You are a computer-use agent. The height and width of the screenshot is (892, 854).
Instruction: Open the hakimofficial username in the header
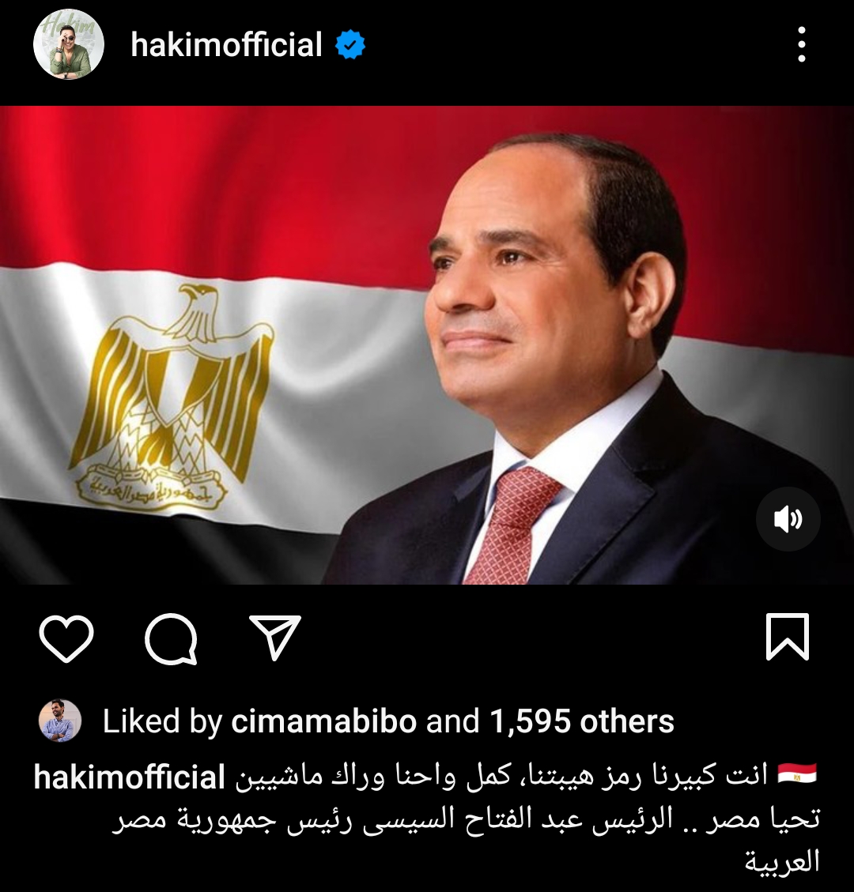tap(226, 45)
